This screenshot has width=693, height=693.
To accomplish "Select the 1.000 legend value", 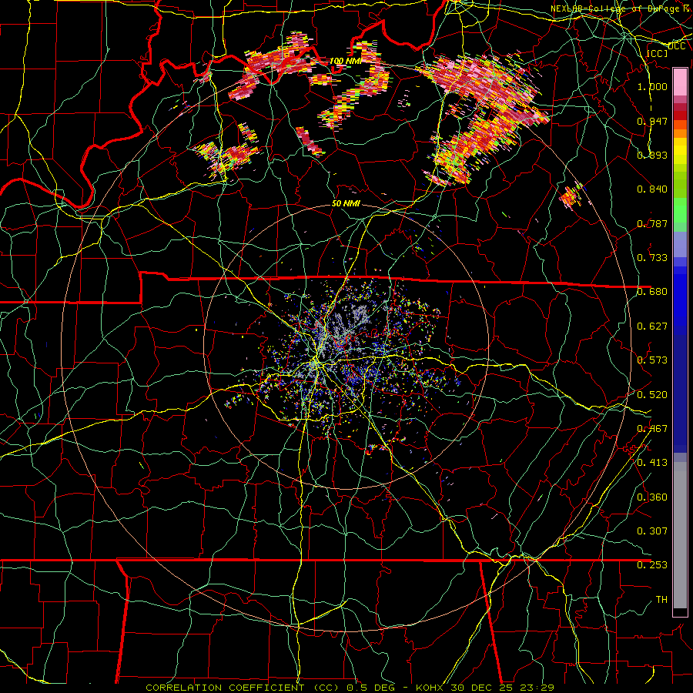I will click(x=652, y=86).
